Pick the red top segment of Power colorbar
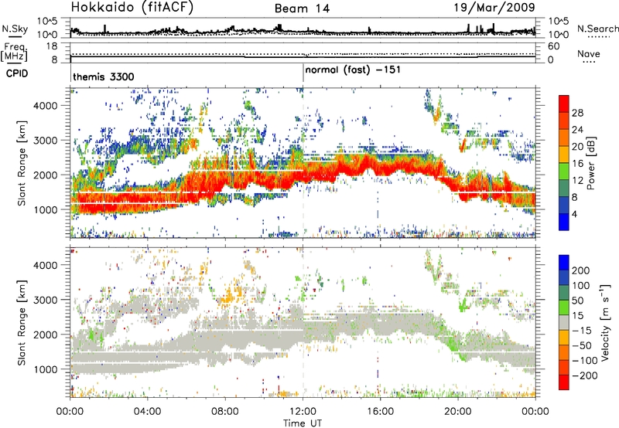619x428 pixels. click(x=564, y=104)
